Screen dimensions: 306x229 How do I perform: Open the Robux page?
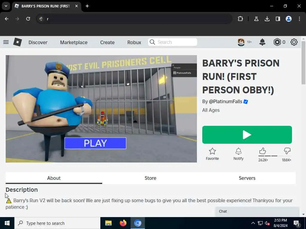[x=134, y=42]
